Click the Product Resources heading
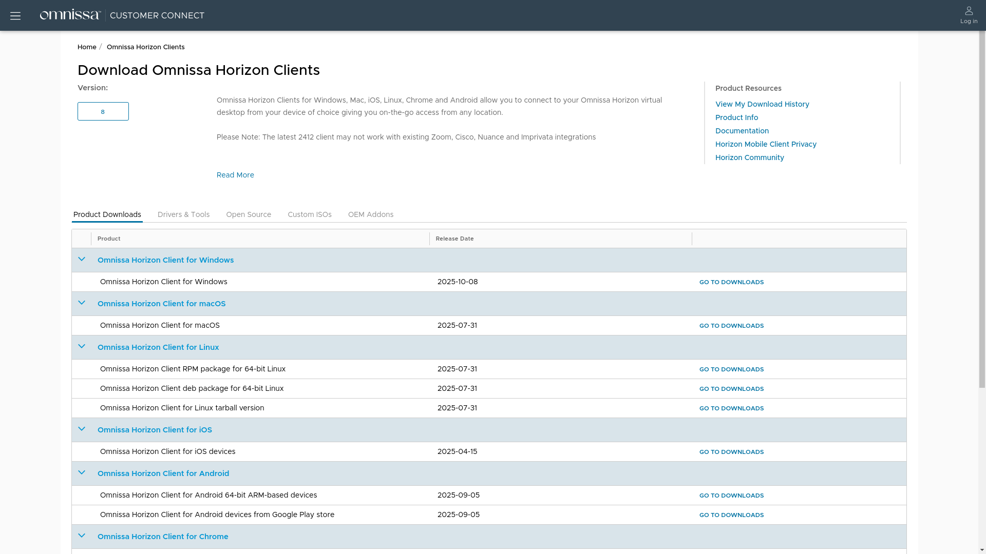Screen dimensions: 986x554 pyautogui.click(x=748, y=88)
